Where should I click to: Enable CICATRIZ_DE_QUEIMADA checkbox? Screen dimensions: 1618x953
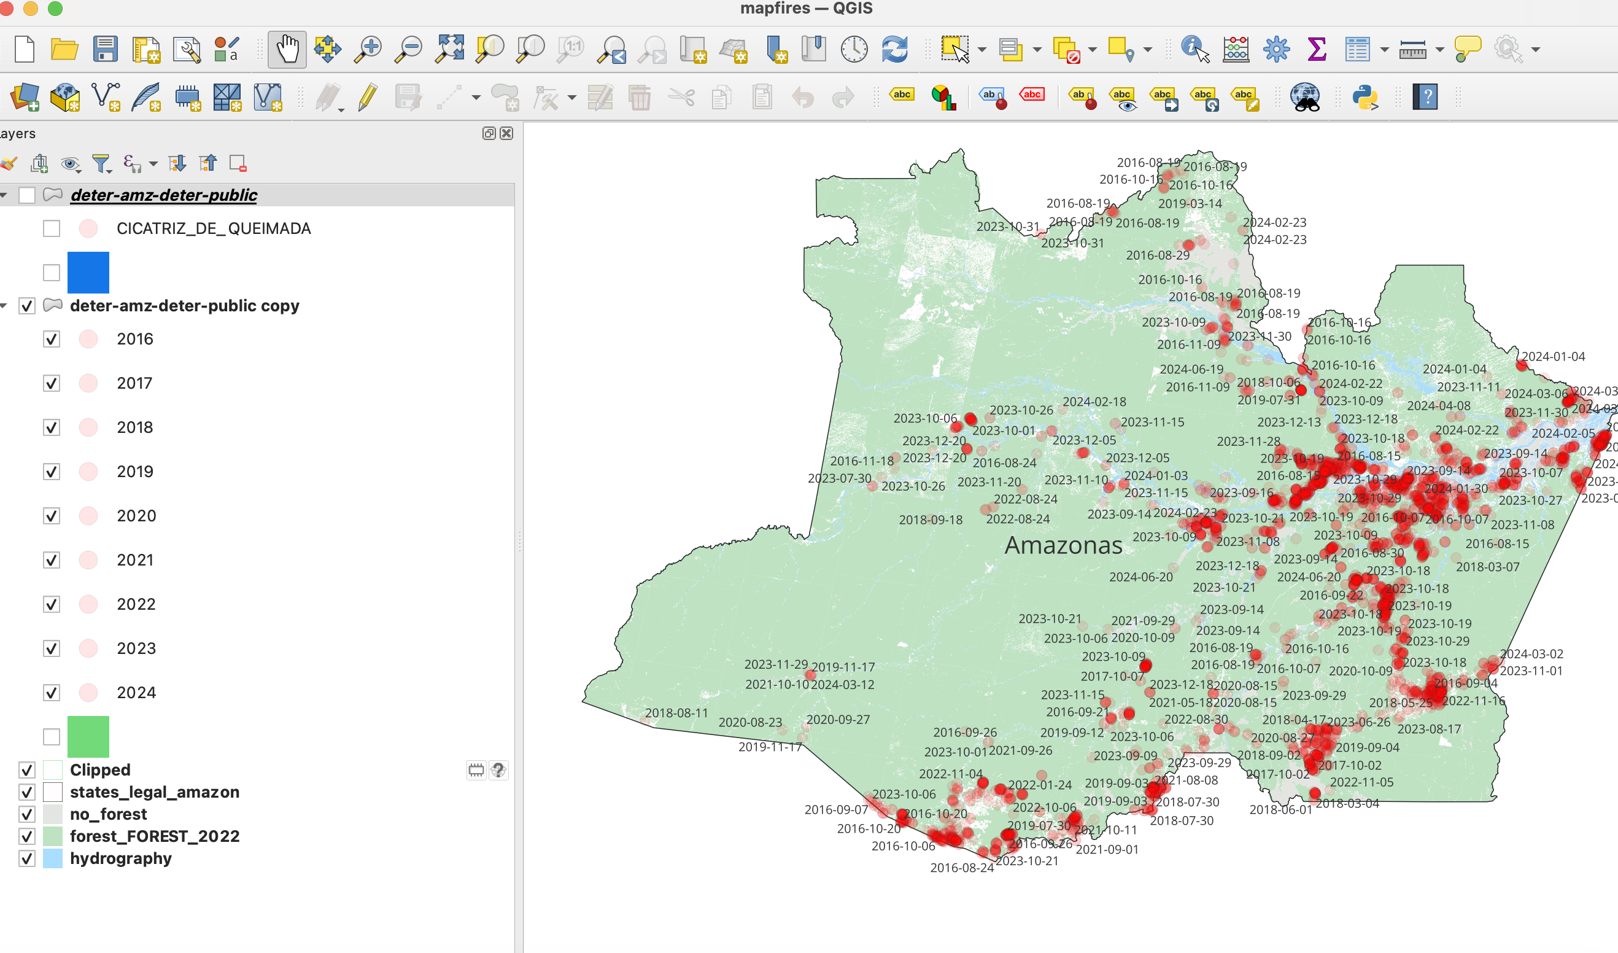[x=52, y=228]
